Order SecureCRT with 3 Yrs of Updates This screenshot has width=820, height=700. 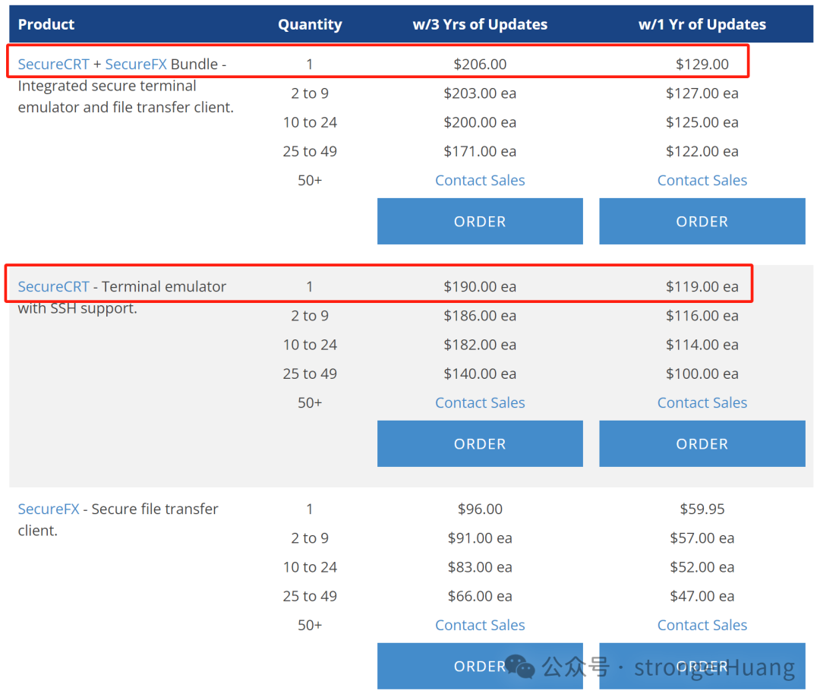[x=480, y=443]
